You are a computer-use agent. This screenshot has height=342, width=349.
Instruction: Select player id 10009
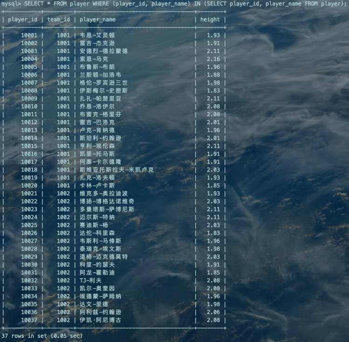coord(29,99)
